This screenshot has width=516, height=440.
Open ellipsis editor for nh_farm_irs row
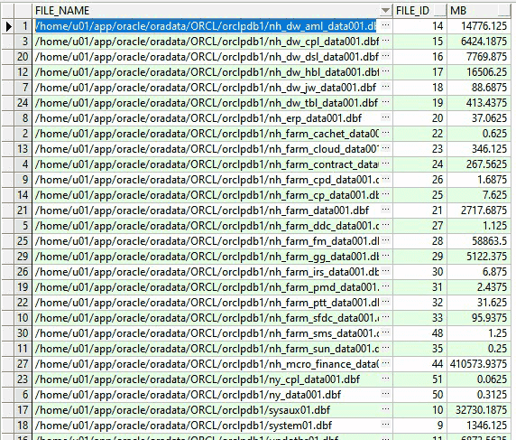386,272
